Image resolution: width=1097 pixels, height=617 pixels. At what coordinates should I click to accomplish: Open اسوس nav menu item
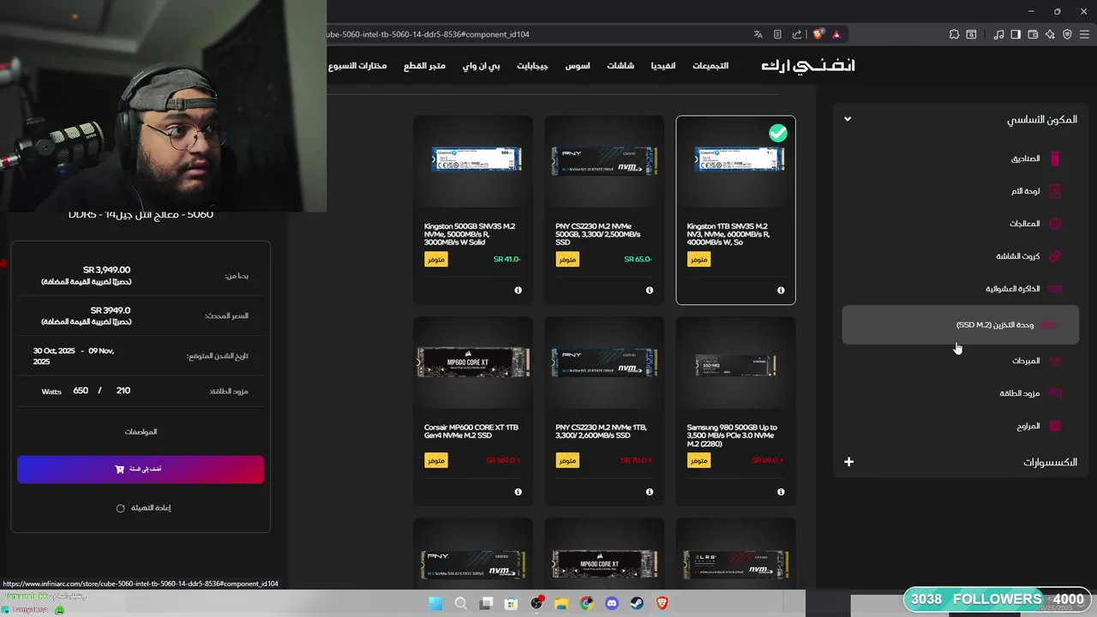pos(577,66)
